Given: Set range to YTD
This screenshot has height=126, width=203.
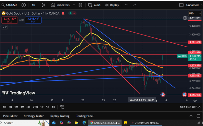Looking at the screenshot, I should (35, 107).
